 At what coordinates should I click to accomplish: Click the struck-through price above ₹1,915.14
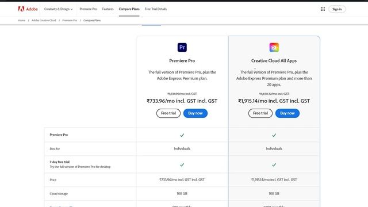pyautogui.click(x=274, y=94)
